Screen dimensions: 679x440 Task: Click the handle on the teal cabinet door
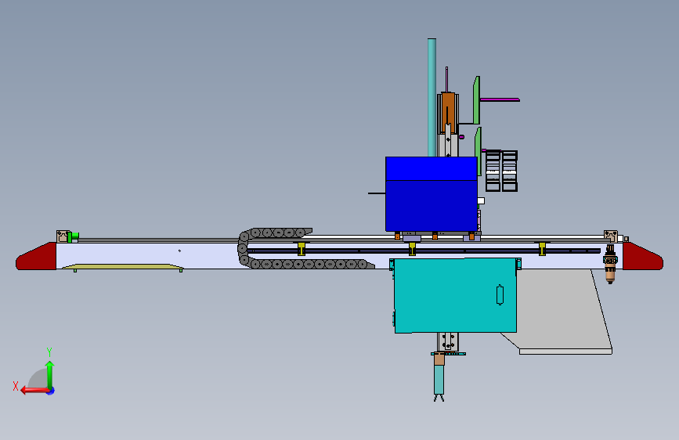(500, 295)
